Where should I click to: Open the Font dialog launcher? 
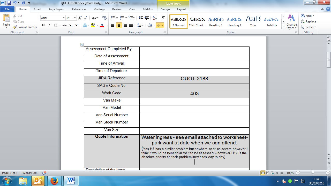(x=106, y=33)
